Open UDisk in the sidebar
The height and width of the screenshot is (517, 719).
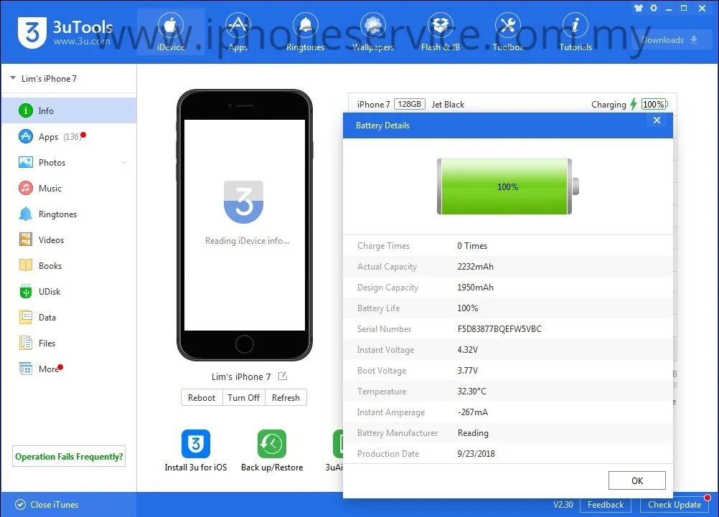pos(69,292)
